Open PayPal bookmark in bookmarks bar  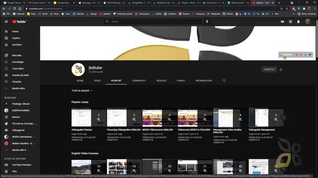point(157,14)
